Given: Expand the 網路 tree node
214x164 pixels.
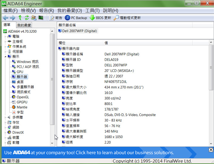Looking at the screenshot, I should [x=5, y=127].
